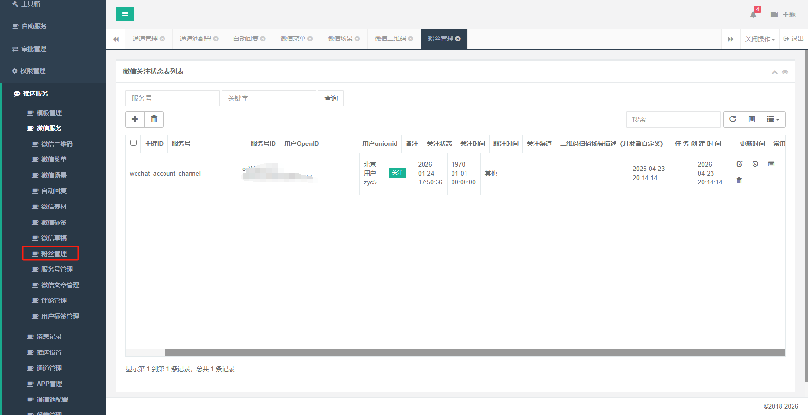Sort by 更新时间 column header
Screen dimensions: 808x415
[x=753, y=144]
